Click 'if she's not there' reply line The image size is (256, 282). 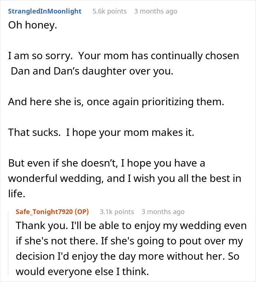click(x=129, y=241)
